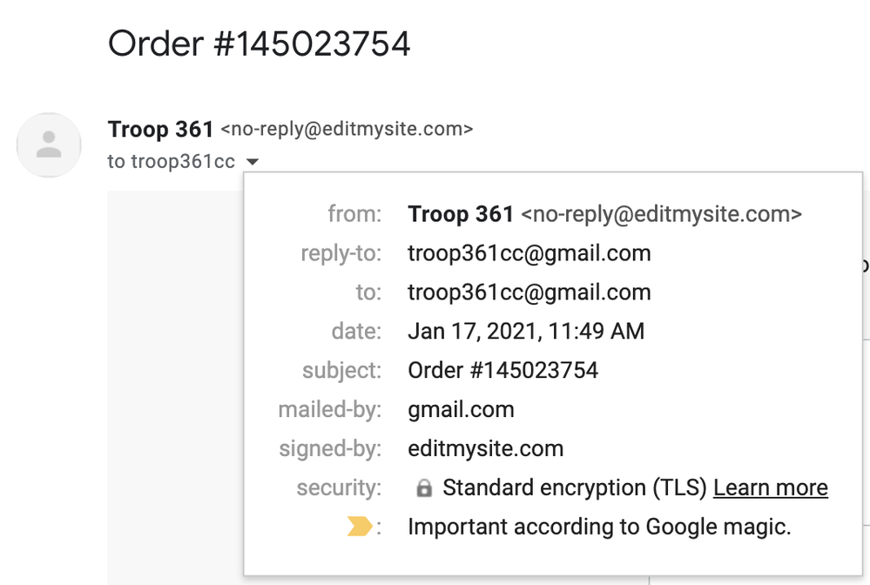Image resolution: width=870 pixels, height=585 pixels.
Task: Collapse details with the arrow beside troop361cc
Action: (252, 162)
